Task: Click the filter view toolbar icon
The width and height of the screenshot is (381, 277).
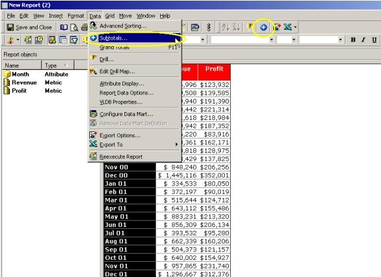Action: point(73,40)
